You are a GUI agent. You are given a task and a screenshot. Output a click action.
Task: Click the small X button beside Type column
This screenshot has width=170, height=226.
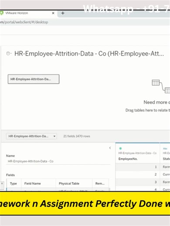coord(2,183)
